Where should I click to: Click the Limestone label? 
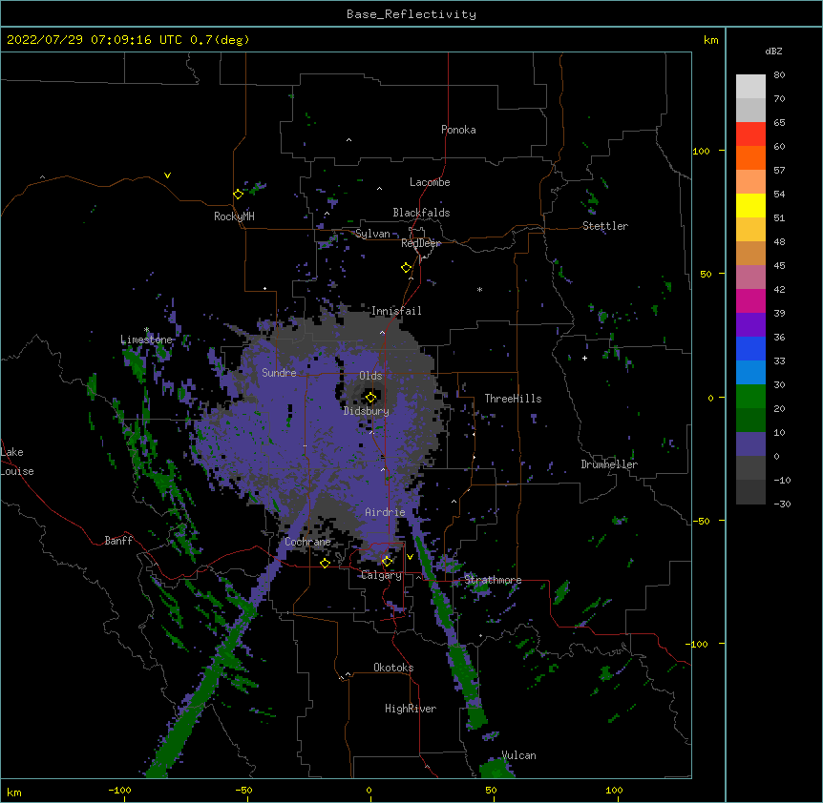click(x=146, y=340)
